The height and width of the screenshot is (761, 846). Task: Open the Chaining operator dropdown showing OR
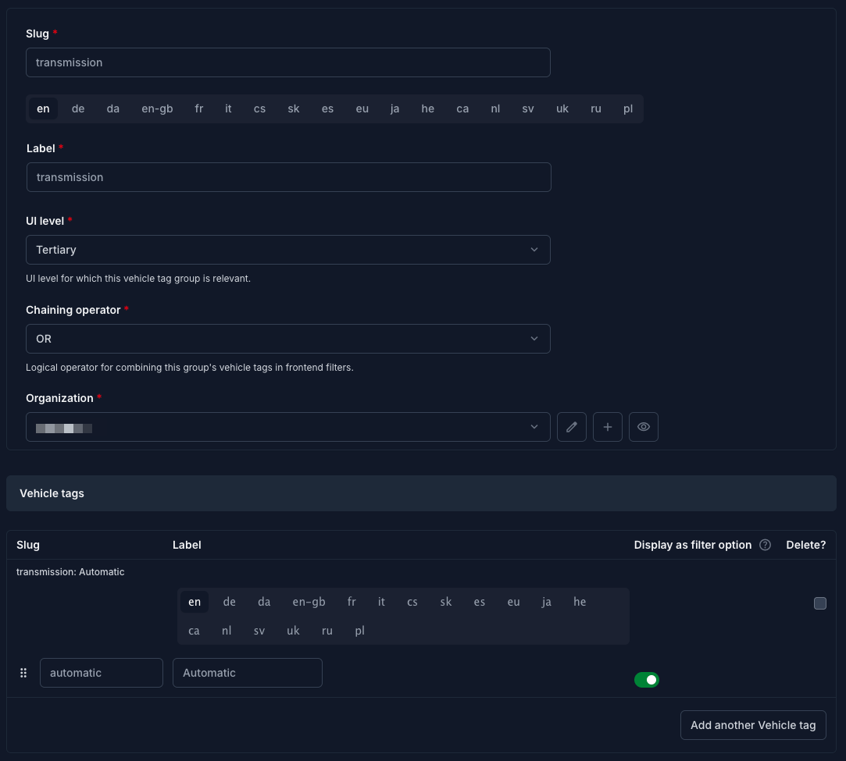coord(288,339)
